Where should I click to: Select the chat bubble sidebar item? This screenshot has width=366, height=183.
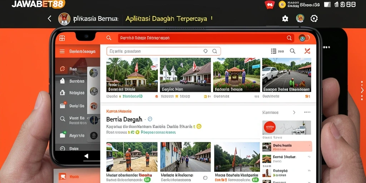click(62, 69)
